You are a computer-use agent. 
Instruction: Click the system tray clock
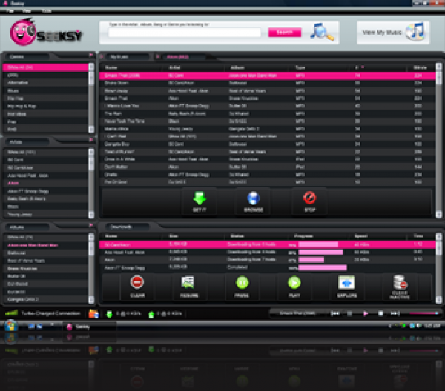coord(432,326)
